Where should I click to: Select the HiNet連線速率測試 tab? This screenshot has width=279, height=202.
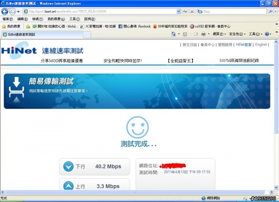point(42,34)
